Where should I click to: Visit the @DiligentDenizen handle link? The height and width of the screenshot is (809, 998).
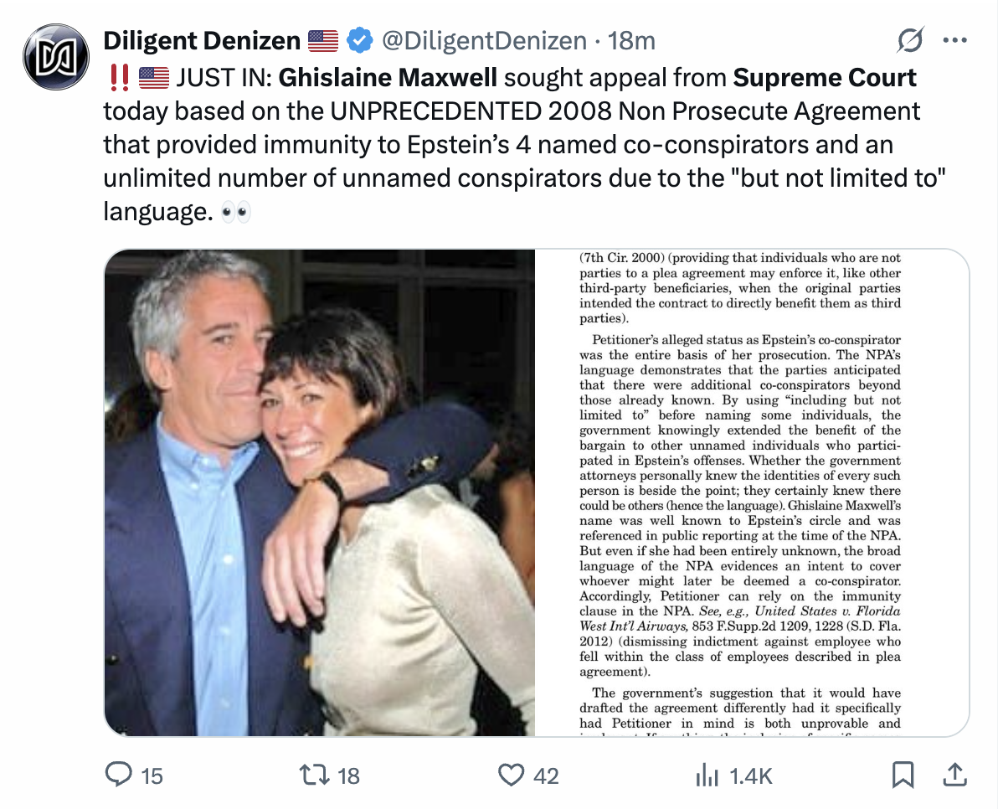[484, 40]
